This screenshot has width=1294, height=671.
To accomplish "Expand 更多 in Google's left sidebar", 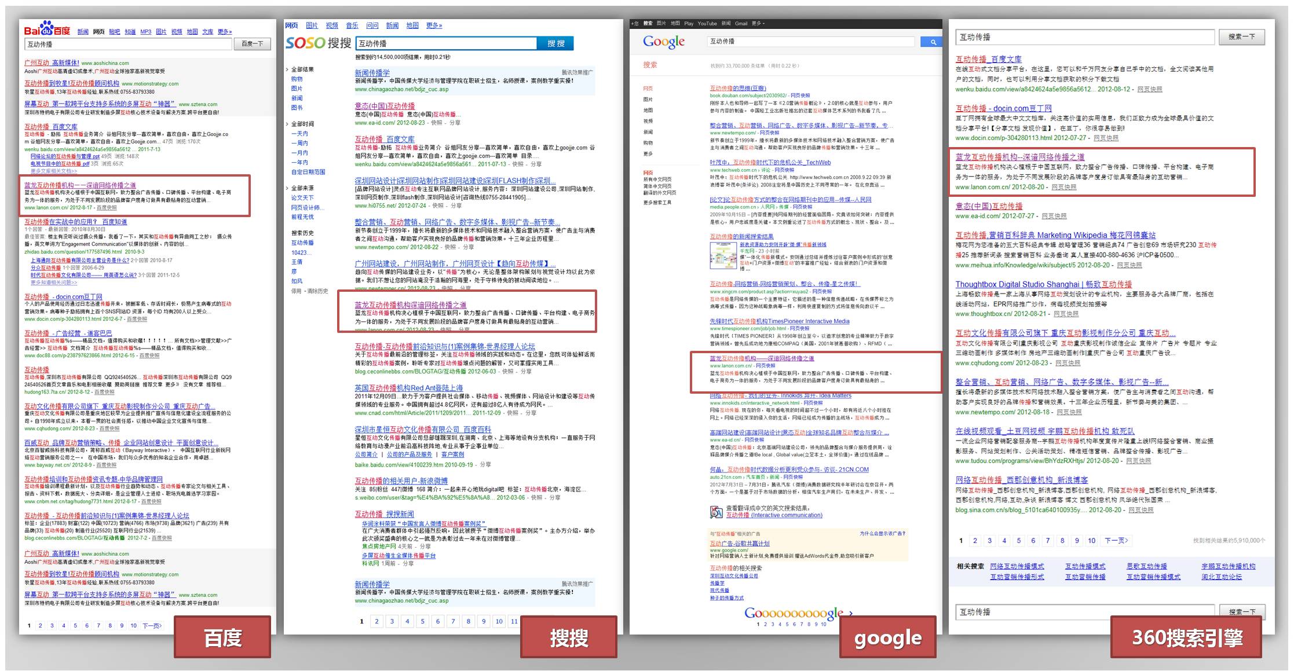I will click(648, 154).
